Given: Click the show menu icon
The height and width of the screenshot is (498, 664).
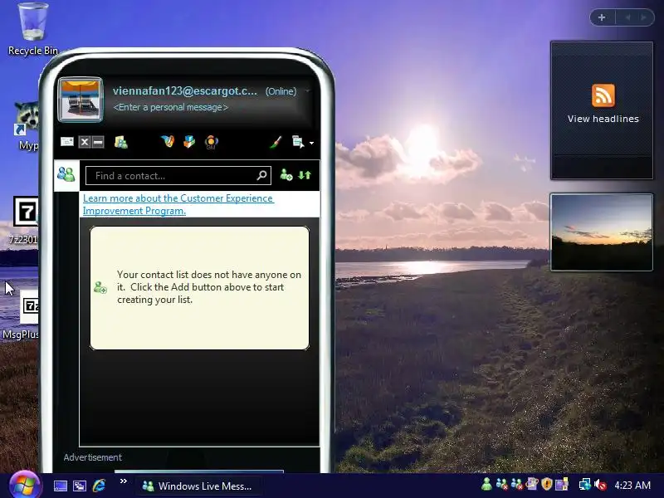Looking at the screenshot, I should click(298, 142).
